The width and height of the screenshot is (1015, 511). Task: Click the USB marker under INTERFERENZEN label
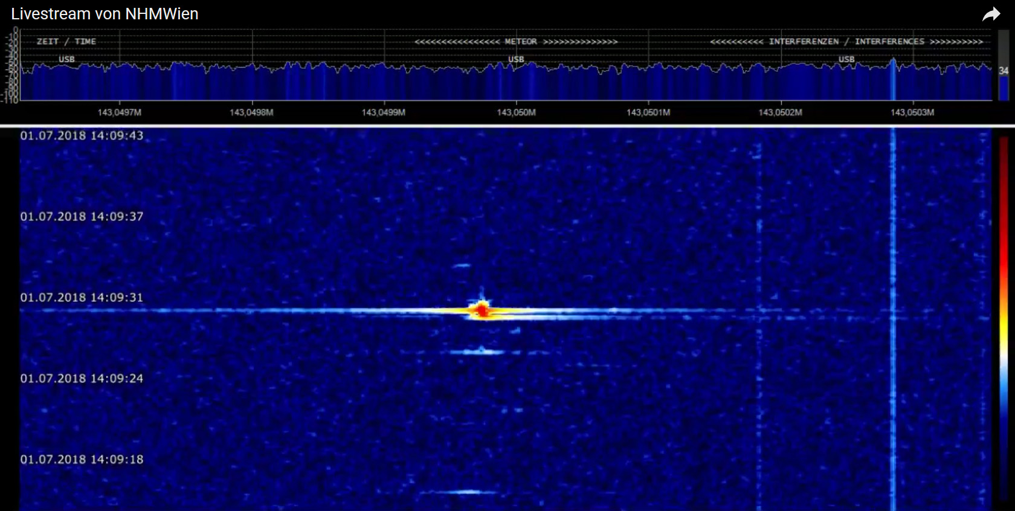pyautogui.click(x=846, y=59)
